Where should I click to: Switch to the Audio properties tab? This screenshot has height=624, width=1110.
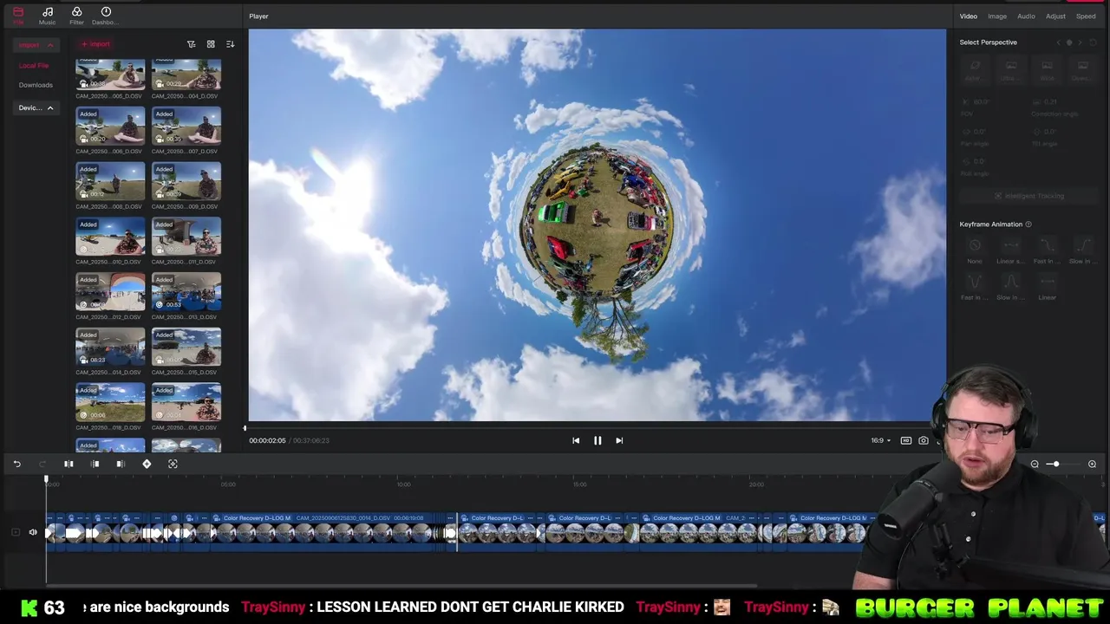coord(1026,16)
